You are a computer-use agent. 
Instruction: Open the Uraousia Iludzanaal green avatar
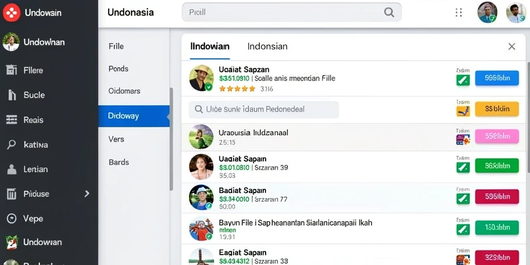(x=201, y=137)
